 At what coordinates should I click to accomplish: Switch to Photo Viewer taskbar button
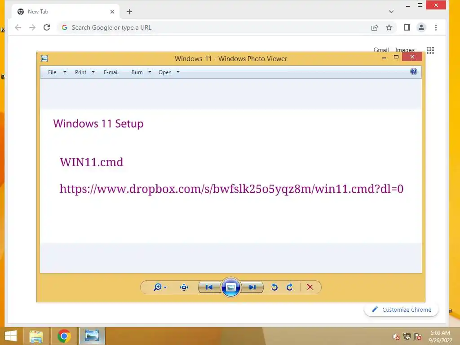click(92, 336)
